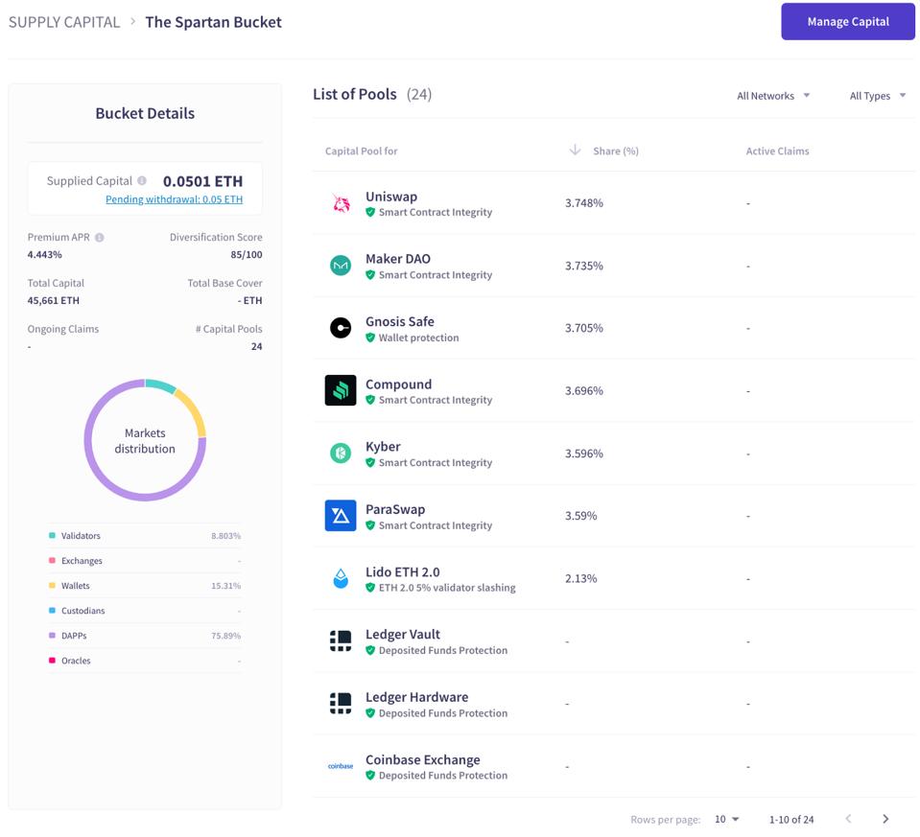Click the Gnosis Safe logo icon
920x837 pixels.
tap(341, 328)
